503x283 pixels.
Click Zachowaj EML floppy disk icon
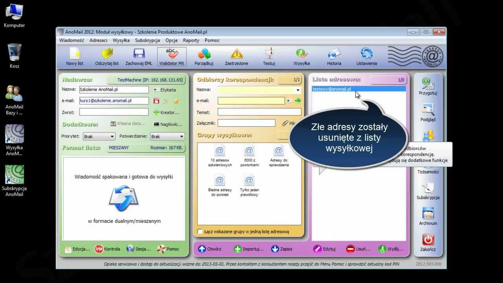(x=139, y=57)
